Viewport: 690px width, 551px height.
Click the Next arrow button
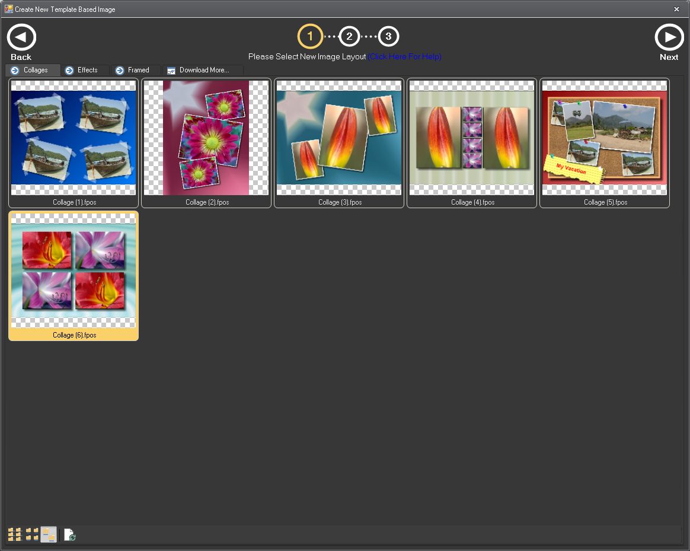pyautogui.click(x=669, y=38)
